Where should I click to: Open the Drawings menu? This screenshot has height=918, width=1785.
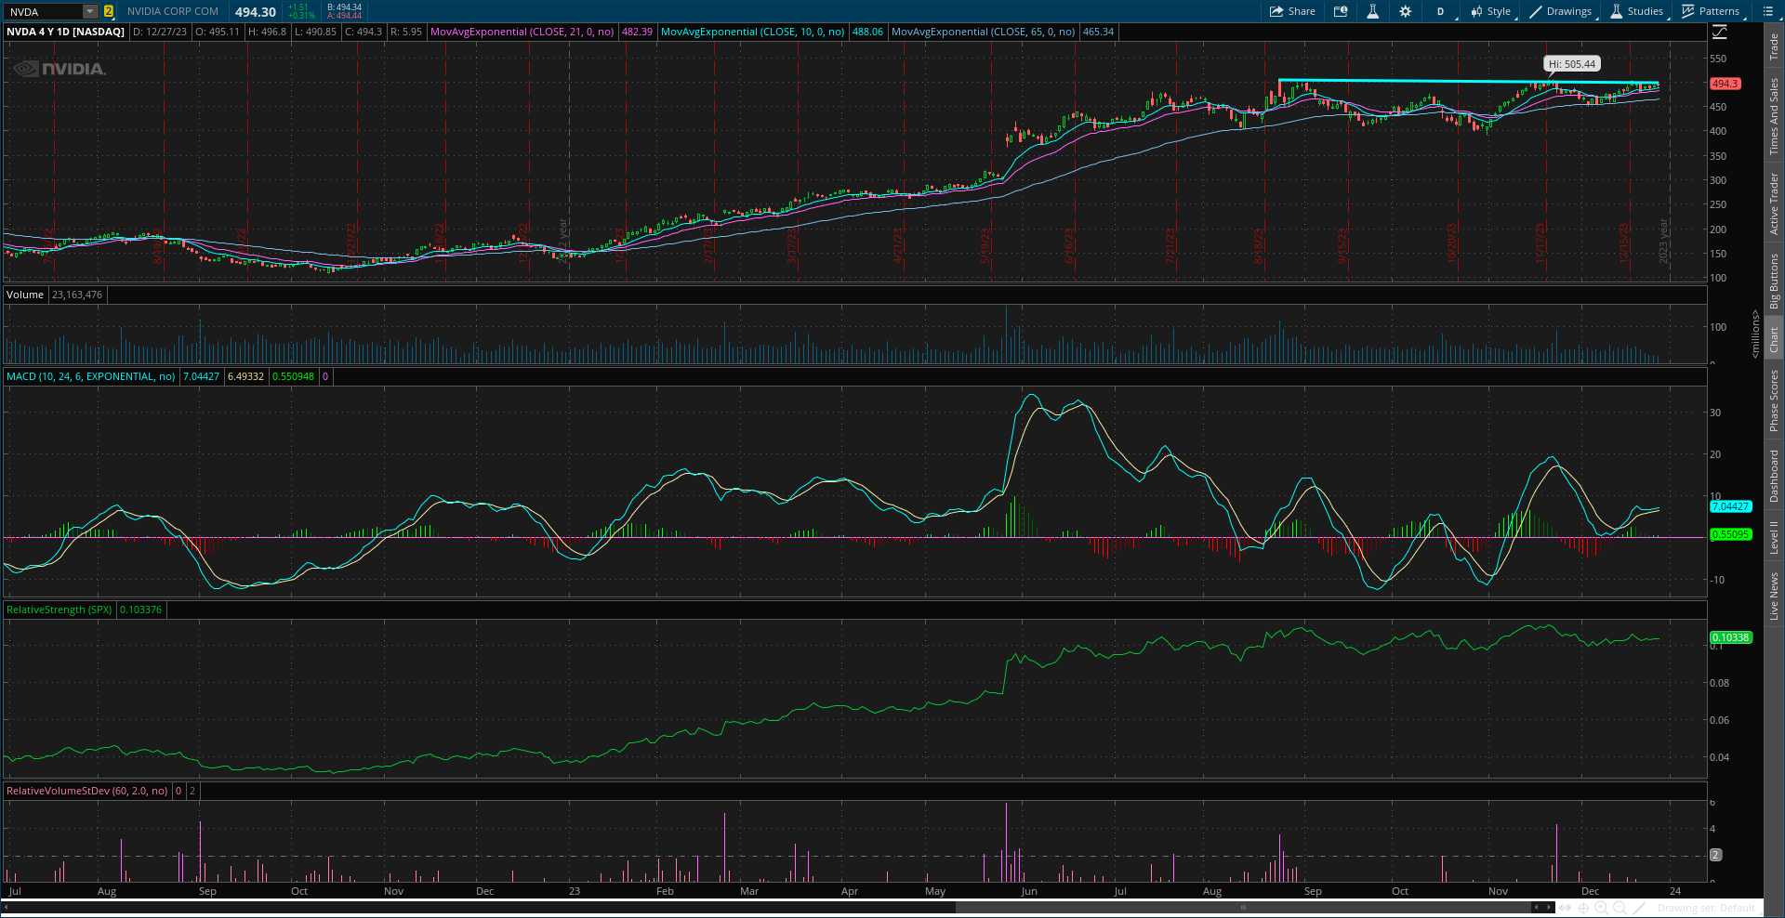tap(1561, 11)
